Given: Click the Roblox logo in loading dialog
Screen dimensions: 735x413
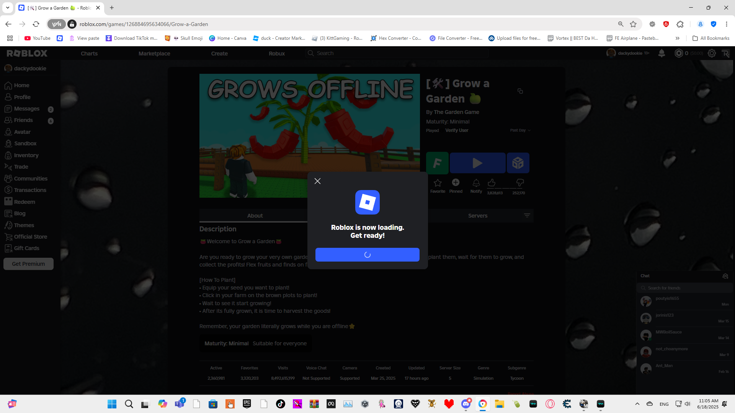Looking at the screenshot, I should pos(367,202).
